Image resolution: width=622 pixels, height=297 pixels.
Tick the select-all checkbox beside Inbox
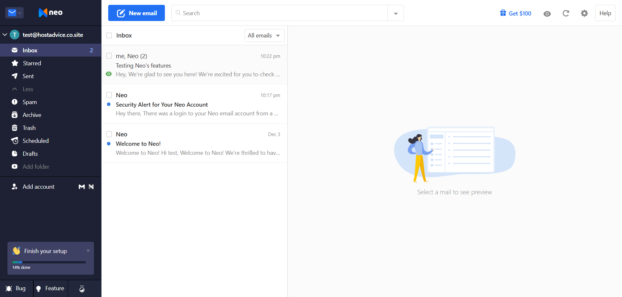[109, 35]
